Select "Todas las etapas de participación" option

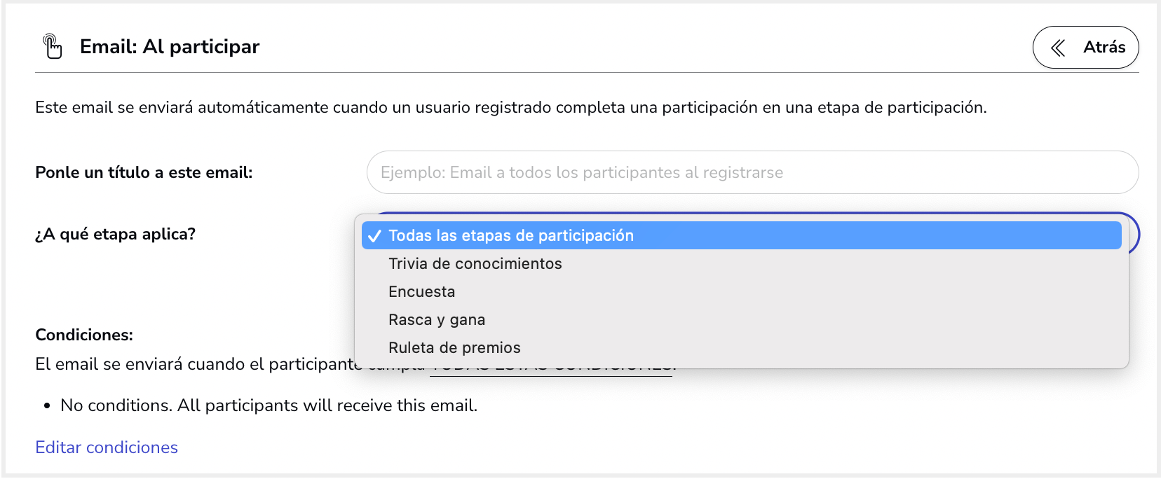point(741,235)
